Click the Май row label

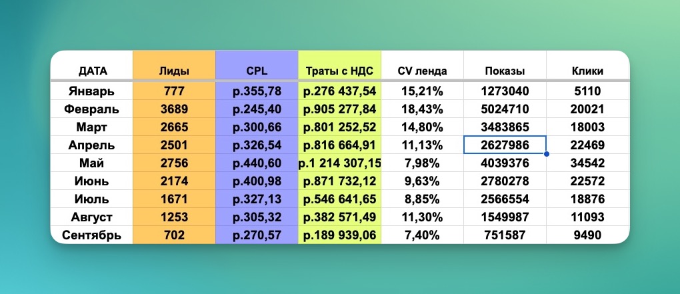[92, 163]
